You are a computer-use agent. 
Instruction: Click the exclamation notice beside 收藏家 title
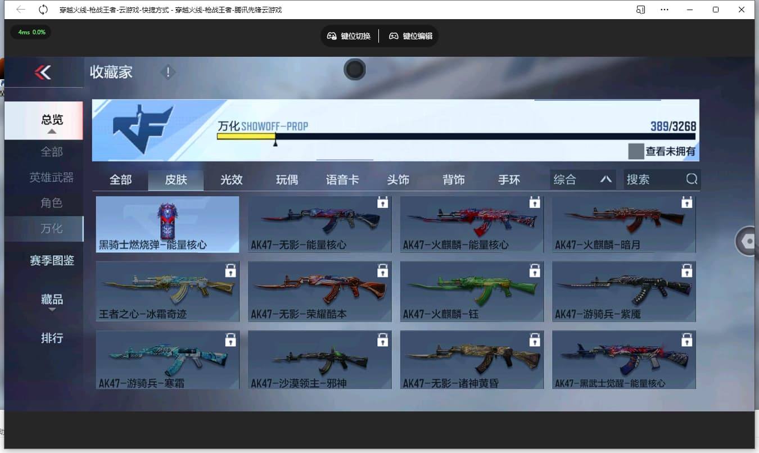point(168,72)
